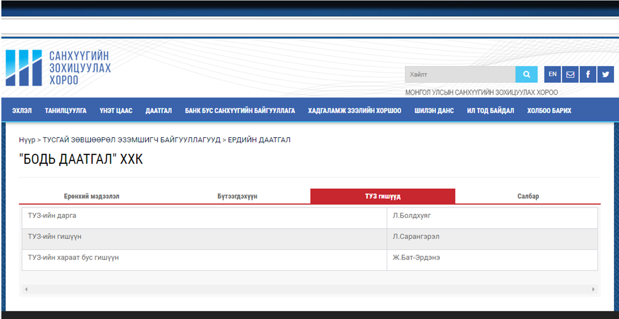Click the magnifier search button
Viewport: 619px width, 319px height.
[527, 74]
